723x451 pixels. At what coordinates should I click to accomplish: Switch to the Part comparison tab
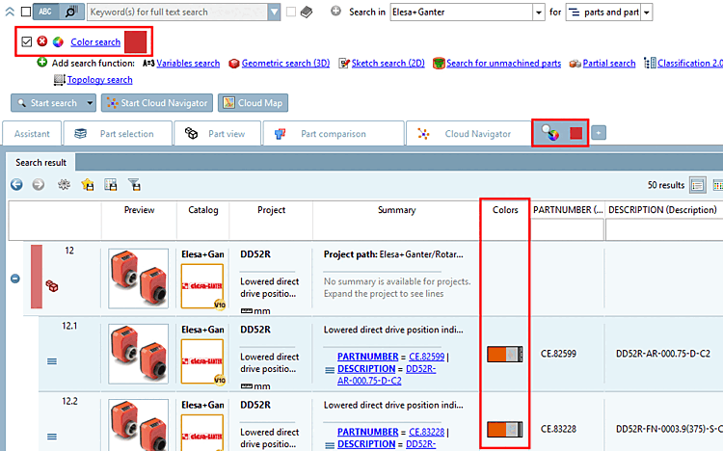tap(334, 134)
